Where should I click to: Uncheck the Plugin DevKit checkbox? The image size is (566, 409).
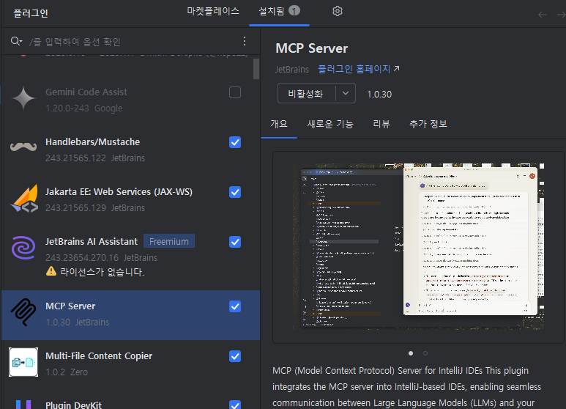pyautogui.click(x=235, y=405)
